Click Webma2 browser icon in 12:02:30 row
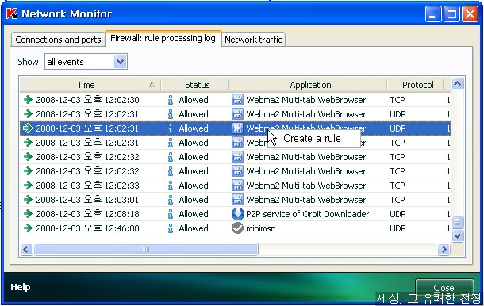This screenshot has height=306, width=484. (237, 100)
